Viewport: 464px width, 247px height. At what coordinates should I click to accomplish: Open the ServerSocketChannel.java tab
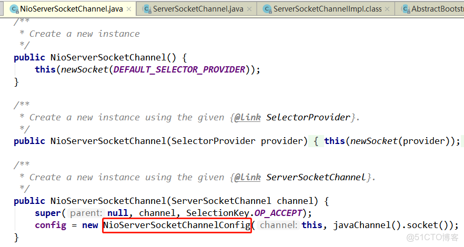pyautogui.click(x=197, y=9)
